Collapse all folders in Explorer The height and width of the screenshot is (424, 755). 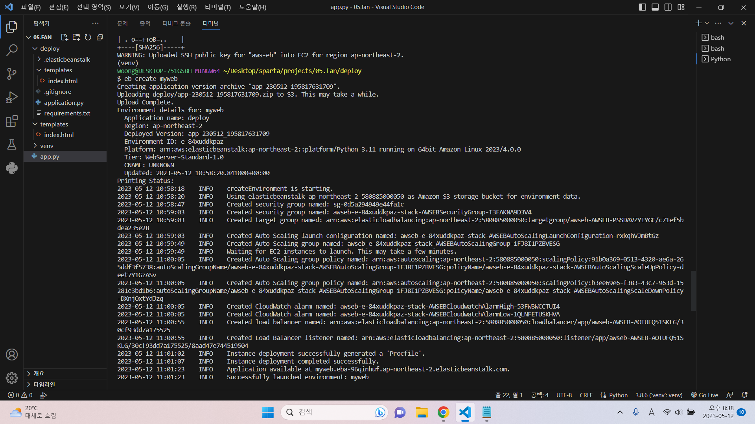(100, 37)
